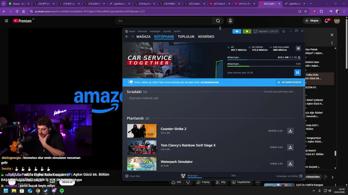
Task: Open a new Chrome tab
Action: [x=311, y=4]
